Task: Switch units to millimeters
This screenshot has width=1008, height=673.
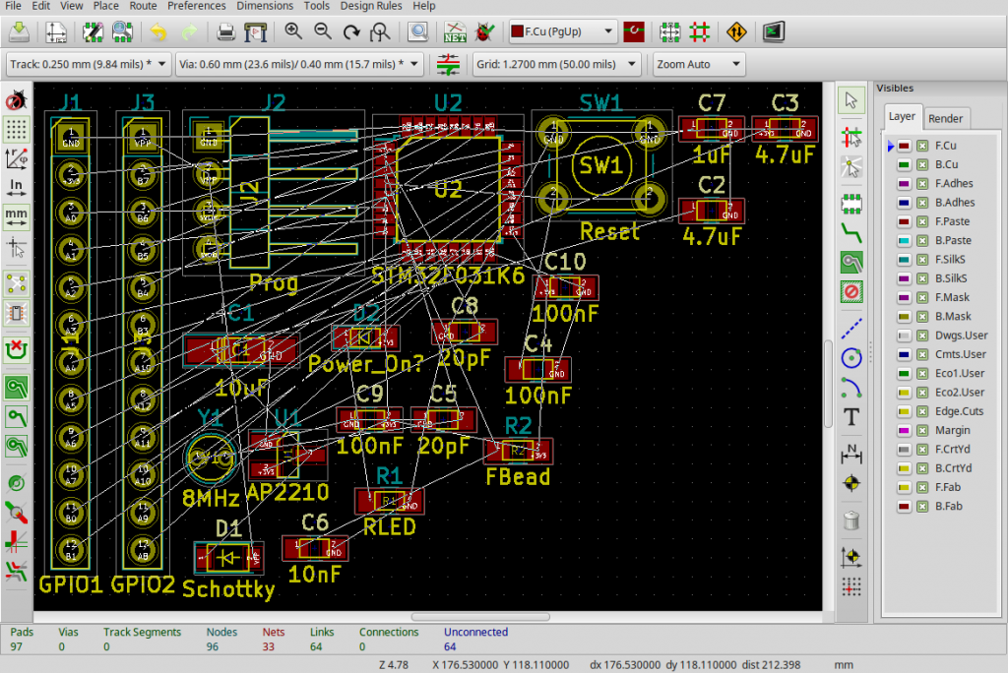Action: click(16, 216)
